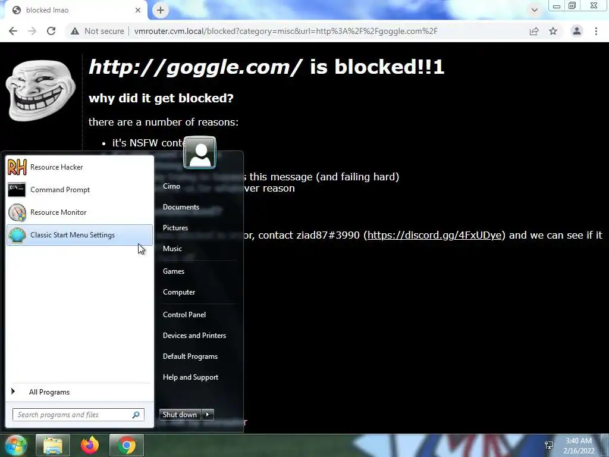
Task: Switch to Chrome on the taskbar
Action: point(127,445)
